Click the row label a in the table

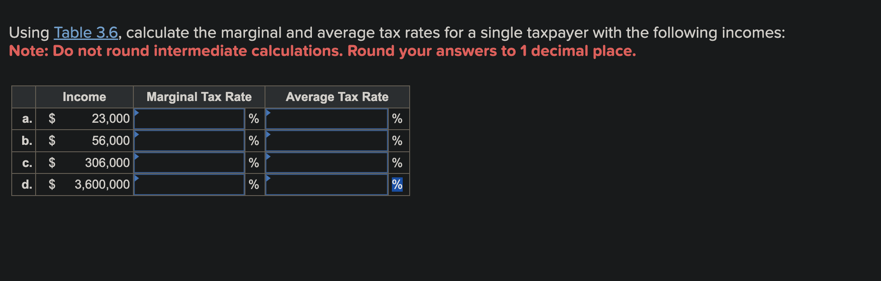pyautogui.click(x=26, y=118)
